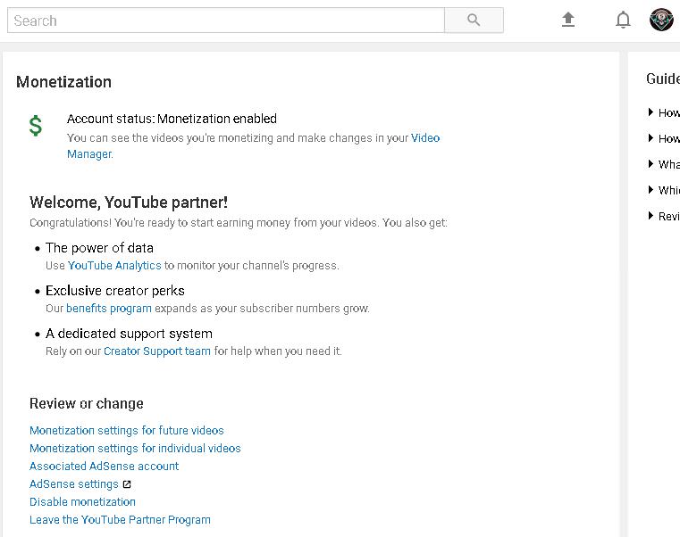Viewport: 680px width, 537px height.
Task: Click 'Exclusive creator perks' bullet
Action: pyautogui.click(x=115, y=291)
